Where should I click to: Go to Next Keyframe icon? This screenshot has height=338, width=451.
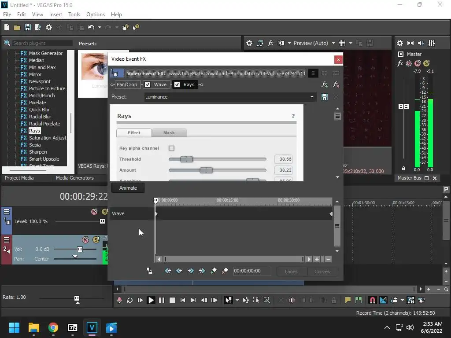(190, 271)
